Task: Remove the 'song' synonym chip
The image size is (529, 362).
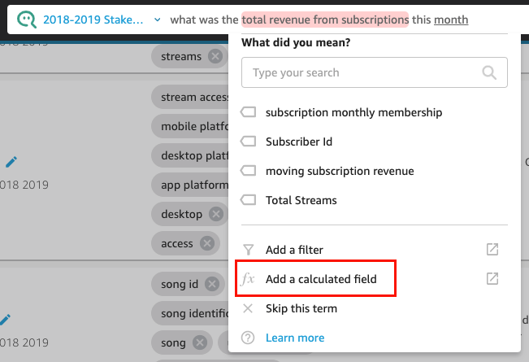Action: pos(200,342)
